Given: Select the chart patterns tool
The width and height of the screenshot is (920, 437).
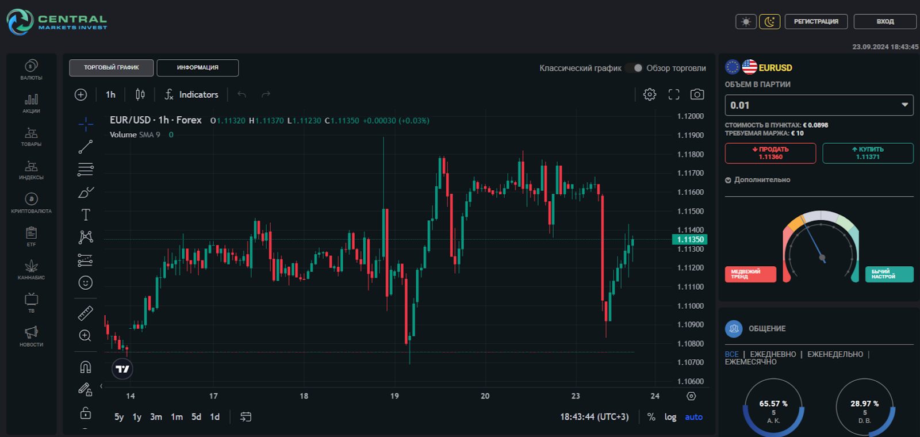Looking at the screenshot, I should pyautogui.click(x=86, y=237).
